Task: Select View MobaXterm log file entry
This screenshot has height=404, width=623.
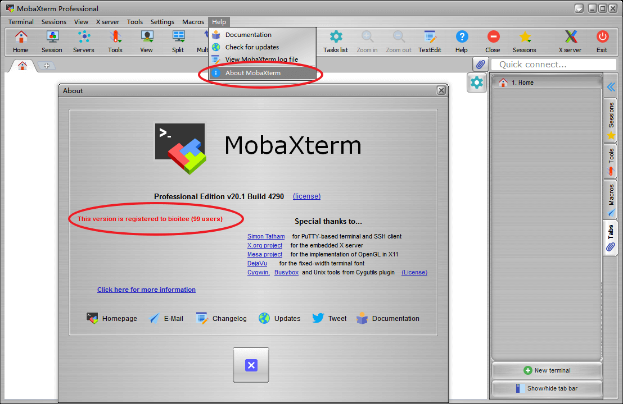Action: (x=263, y=59)
